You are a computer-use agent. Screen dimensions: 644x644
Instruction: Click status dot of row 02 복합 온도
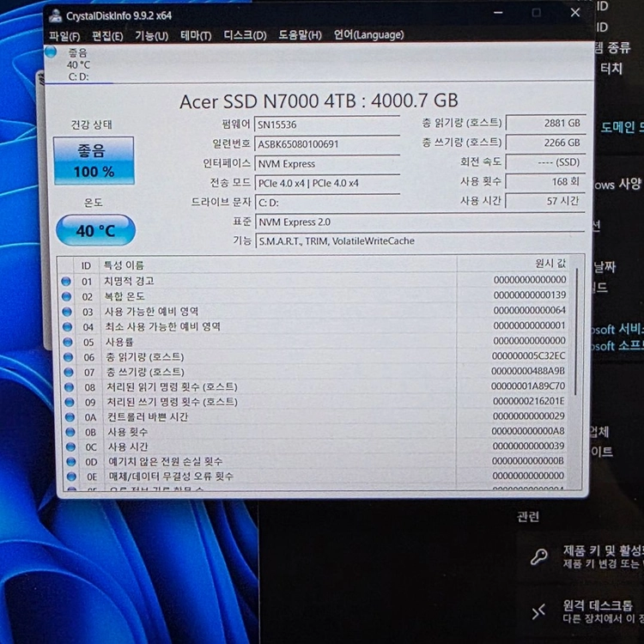pyautogui.click(x=66, y=296)
